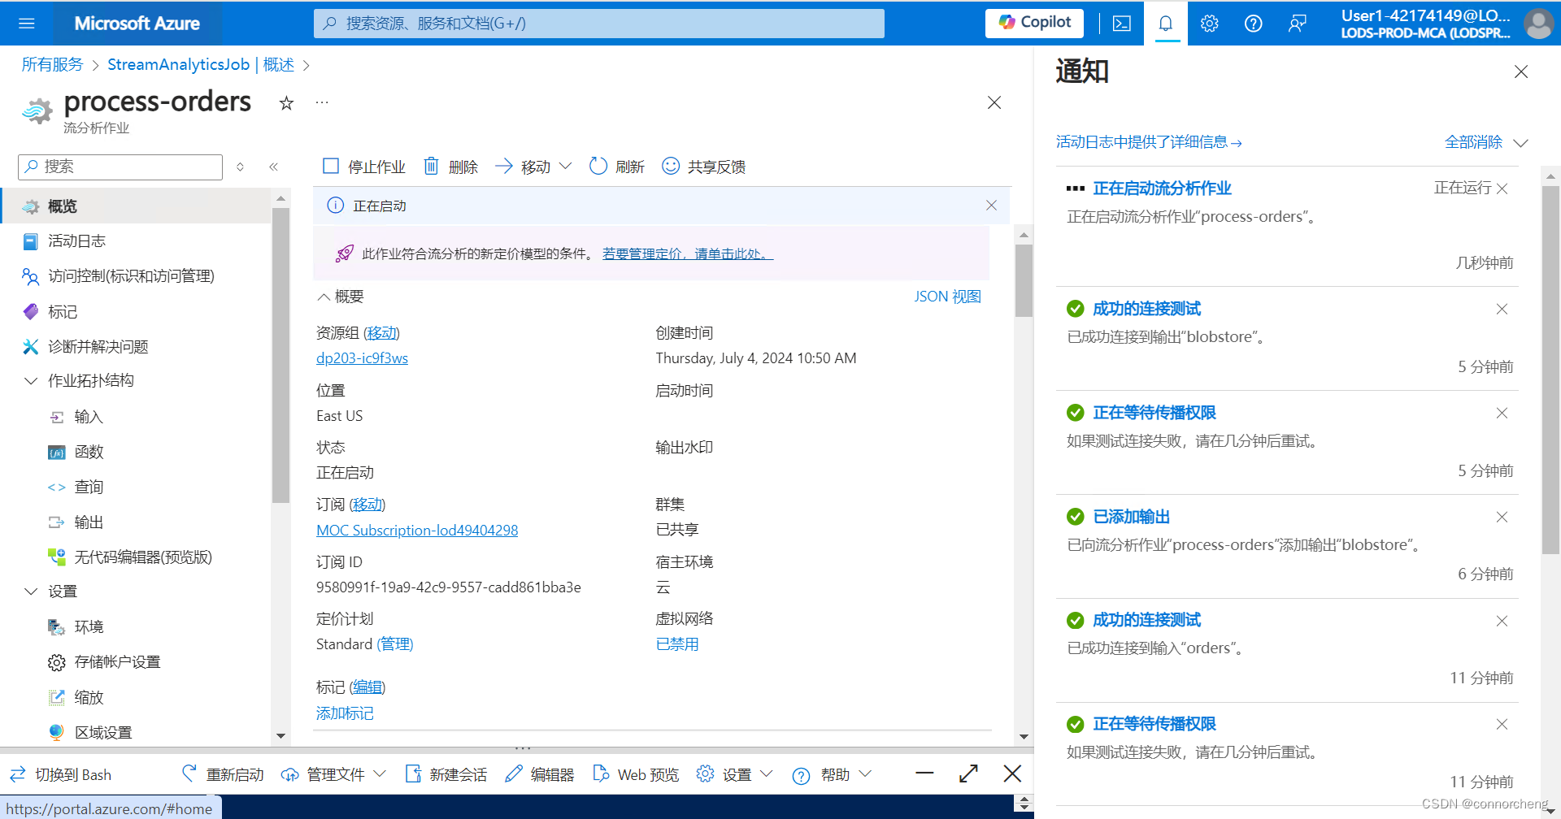Open 管理文件 dropdown in Cloud Shell
Image resolution: width=1561 pixels, height=819 pixels.
(x=333, y=774)
